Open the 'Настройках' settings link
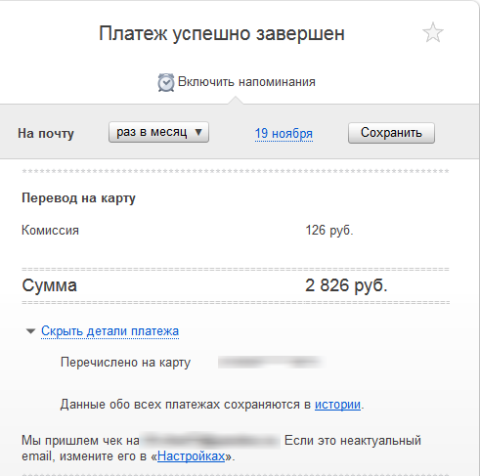This screenshot has width=480, height=476. pyautogui.click(x=191, y=456)
